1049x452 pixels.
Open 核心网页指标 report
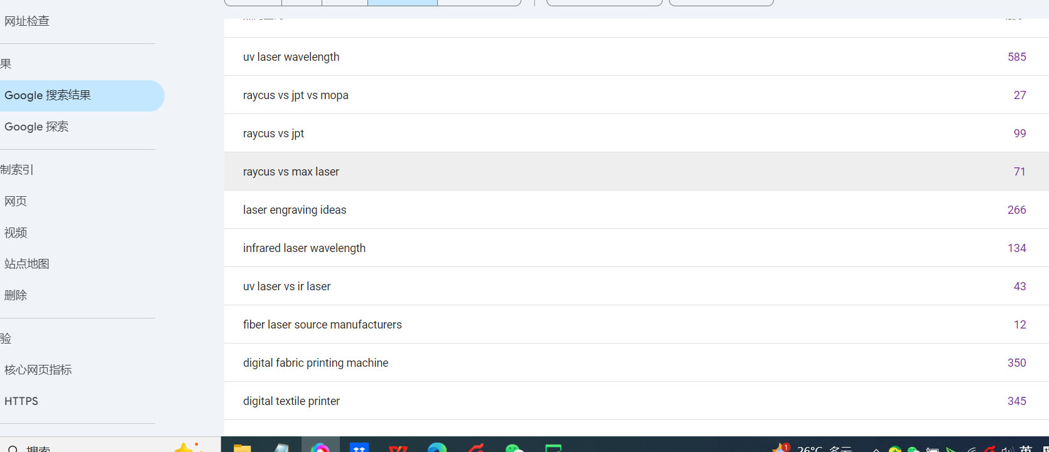(x=38, y=370)
